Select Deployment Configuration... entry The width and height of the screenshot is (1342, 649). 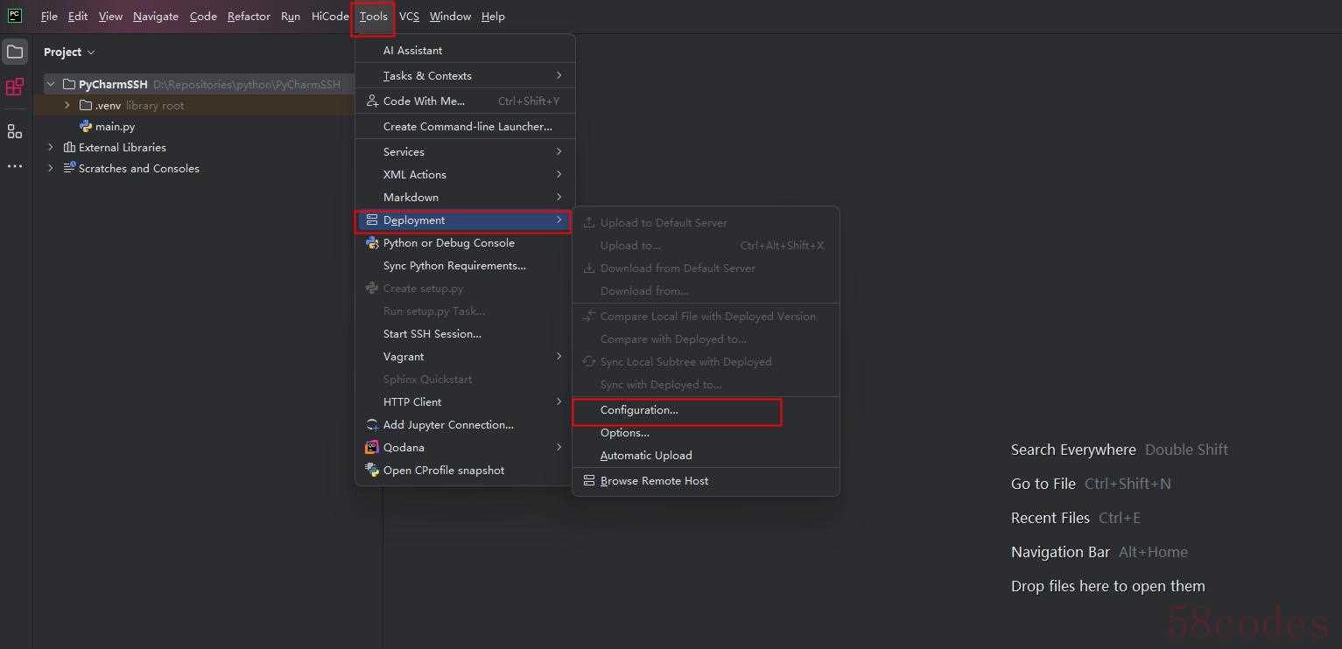tap(706, 410)
